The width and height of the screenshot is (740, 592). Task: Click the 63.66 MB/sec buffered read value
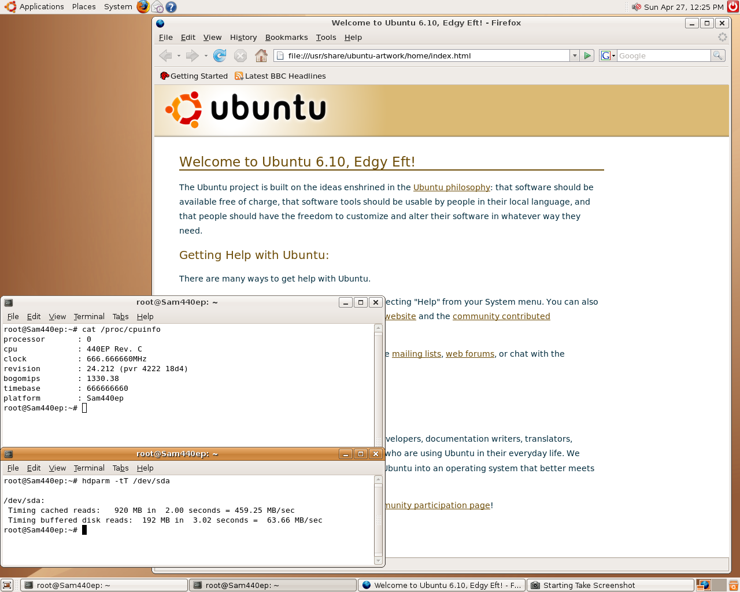(295, 520)
